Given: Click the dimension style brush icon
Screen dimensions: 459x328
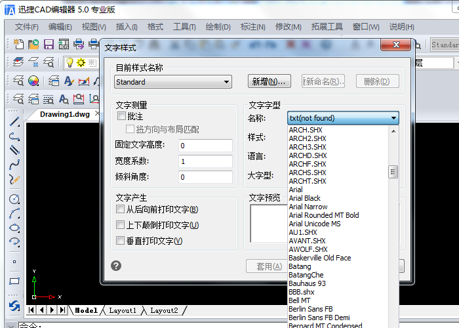Looking at the screenshot, I should (x=84, y=81).
